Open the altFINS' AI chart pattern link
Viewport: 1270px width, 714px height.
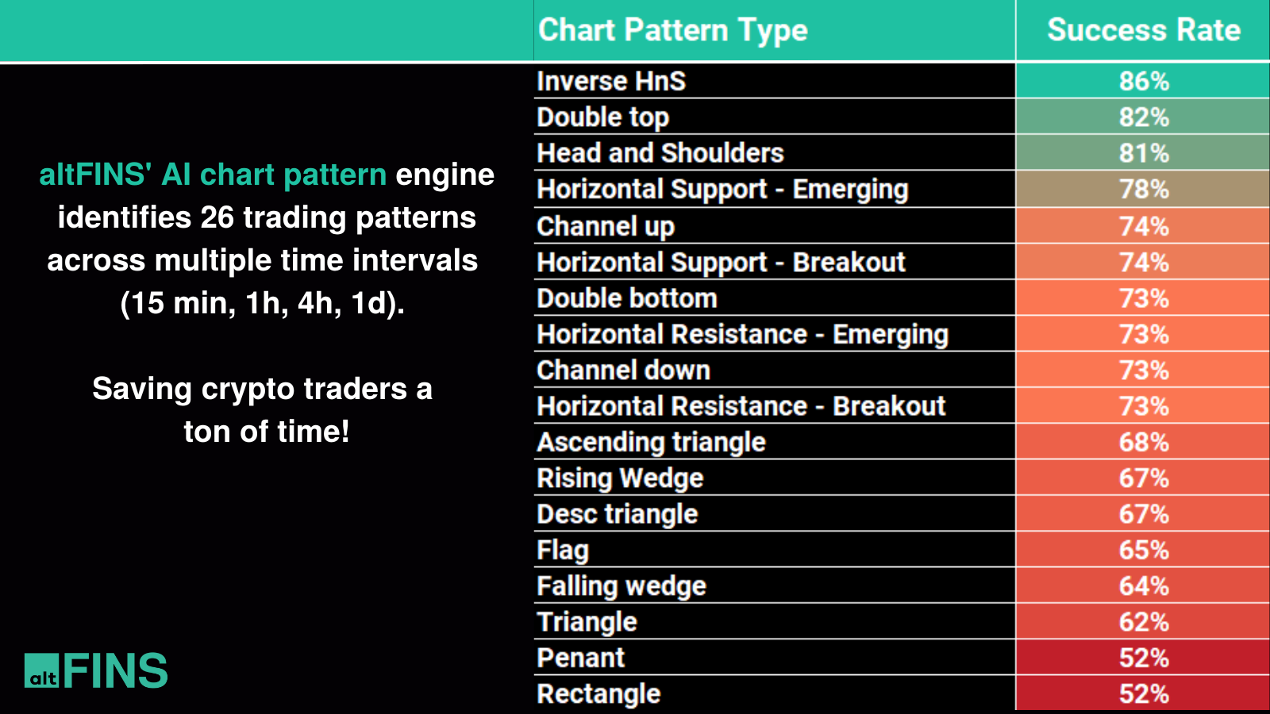pyautogui.click(x=213, y=175)
